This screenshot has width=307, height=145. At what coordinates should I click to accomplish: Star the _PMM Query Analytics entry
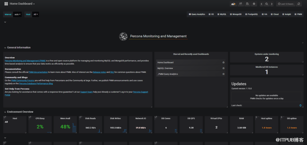coord(223,74)
